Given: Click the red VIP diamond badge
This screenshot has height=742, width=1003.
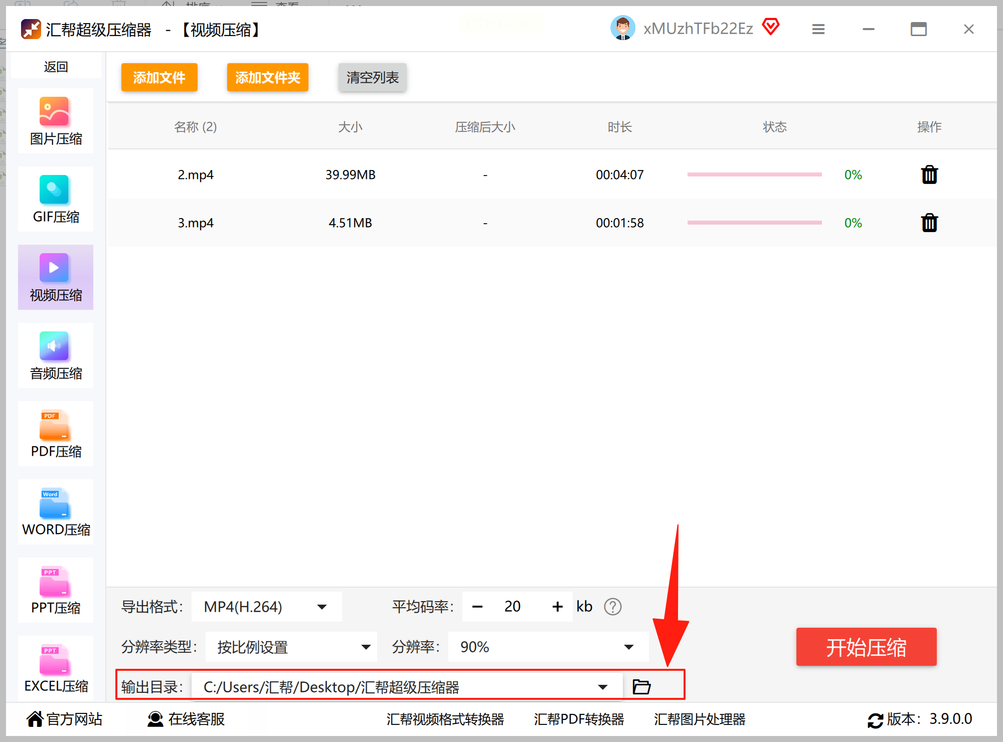Looking at the screenshot, I should click(x=771, y=27).
